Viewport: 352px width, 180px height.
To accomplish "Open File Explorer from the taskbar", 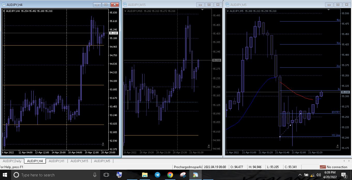I will point(145,175).
